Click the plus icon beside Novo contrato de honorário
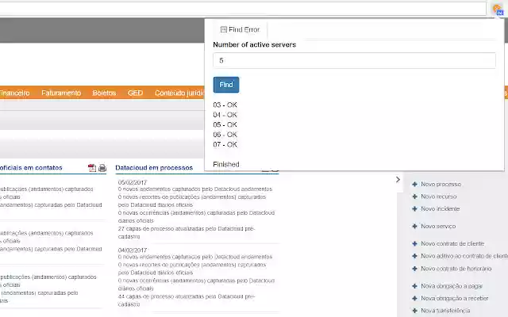 (x=414, y=269)
